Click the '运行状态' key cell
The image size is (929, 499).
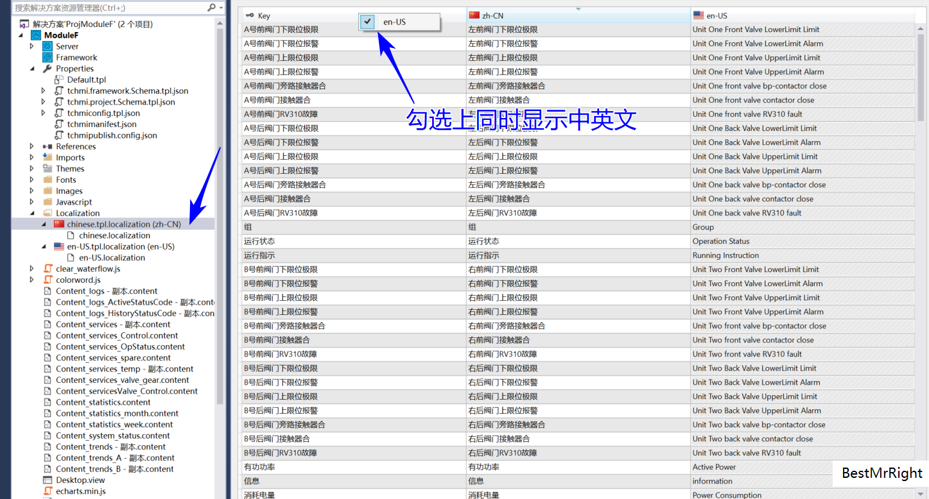pos(354,241)
